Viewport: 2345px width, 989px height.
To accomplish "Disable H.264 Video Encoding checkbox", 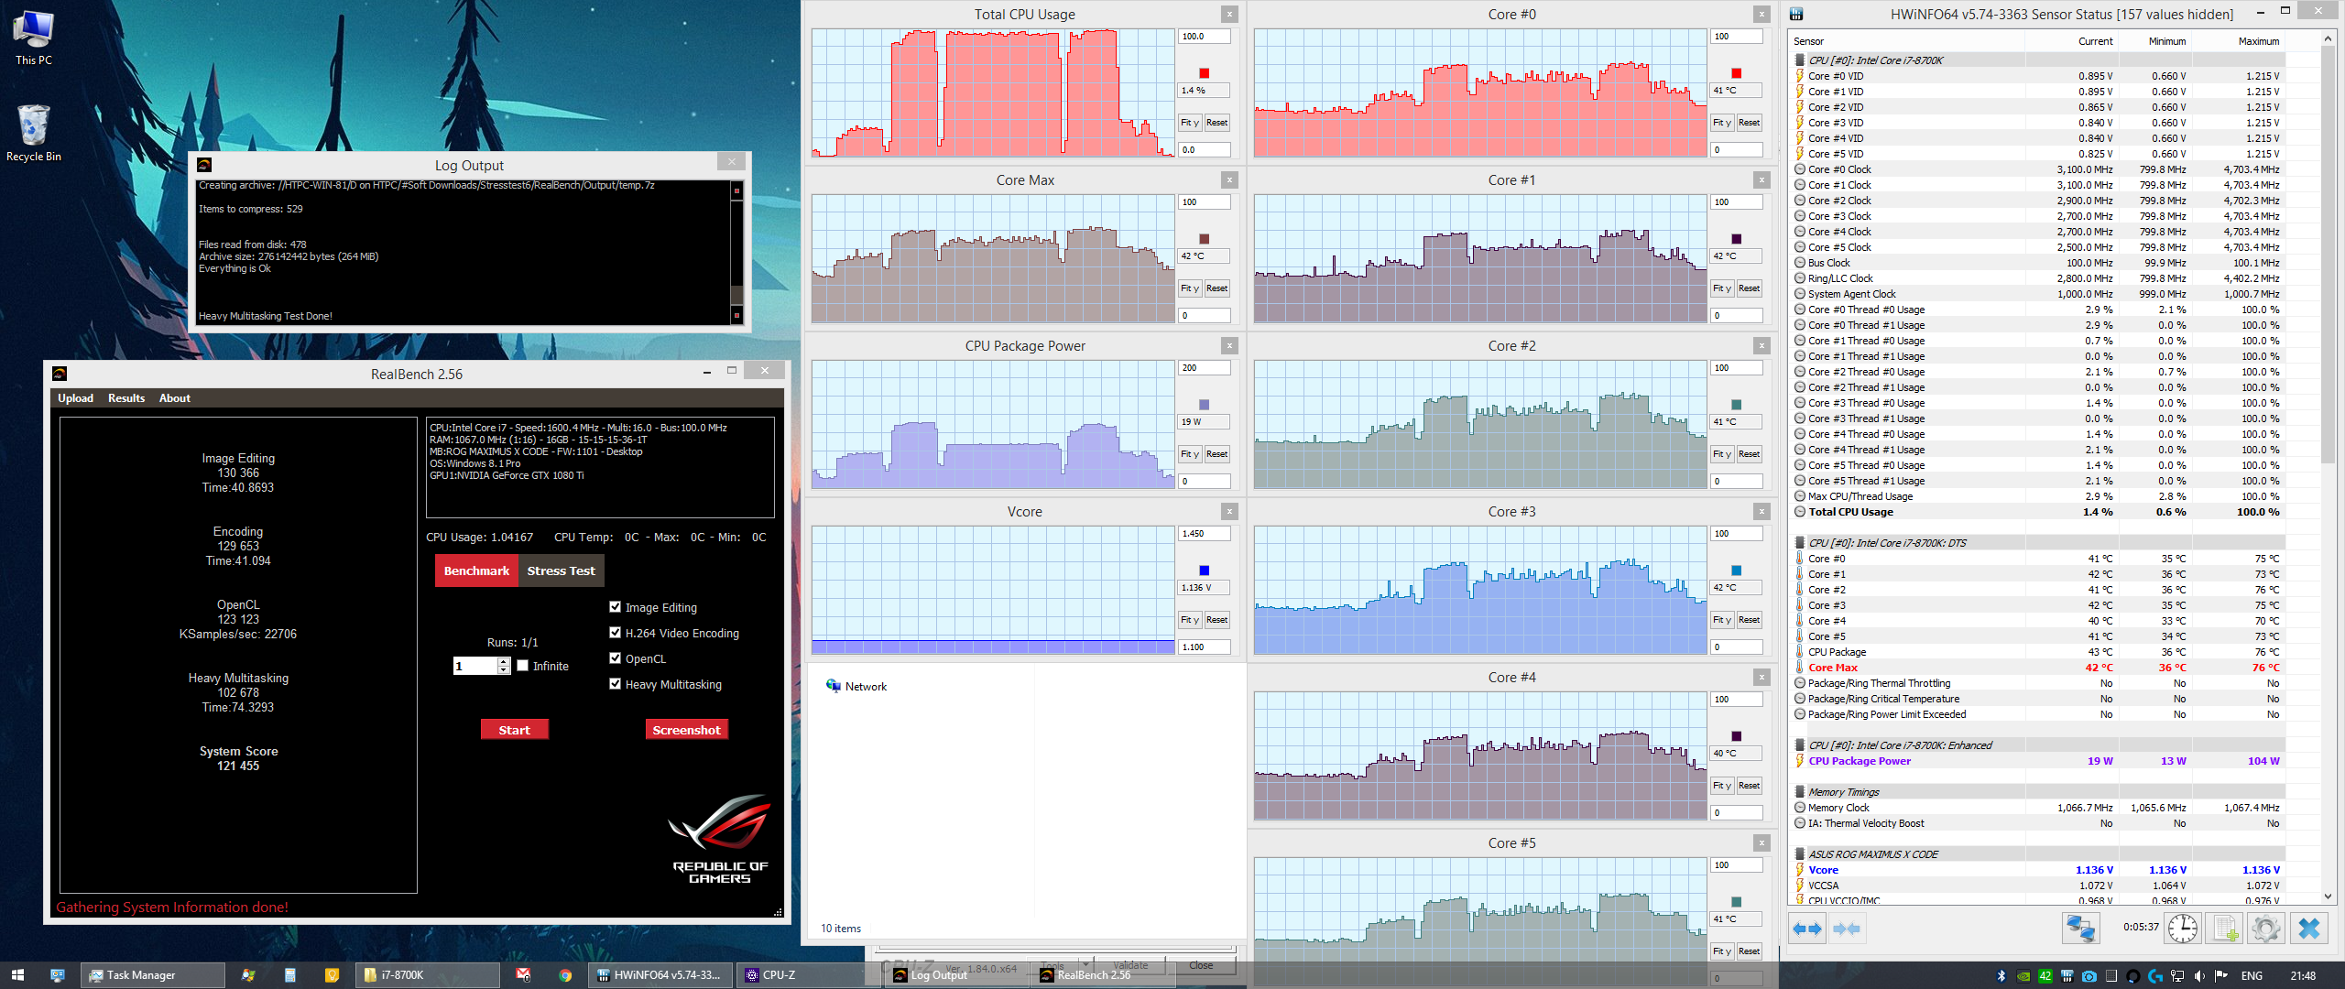I will point(616,633).
